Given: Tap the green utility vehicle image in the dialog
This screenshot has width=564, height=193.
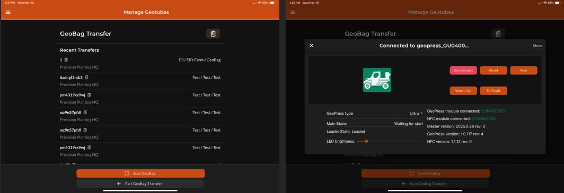Looking at the screenshot, I should [377, 80].
